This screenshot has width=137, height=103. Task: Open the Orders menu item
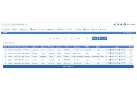(70, 29)
